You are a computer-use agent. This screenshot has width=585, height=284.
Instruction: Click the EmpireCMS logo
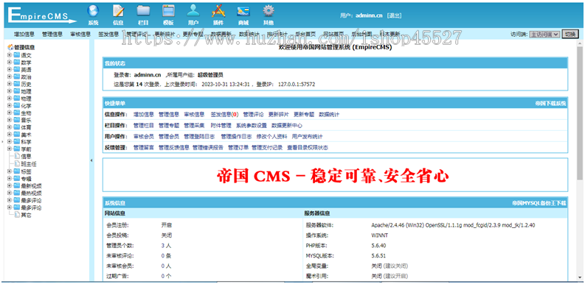pyautogui.click(x=42, y=15)
